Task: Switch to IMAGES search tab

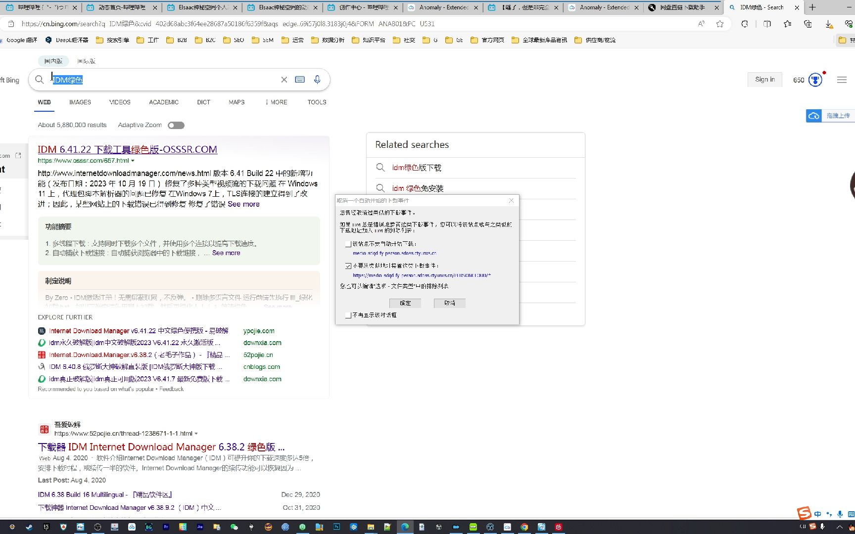Action: click(80, 102)
